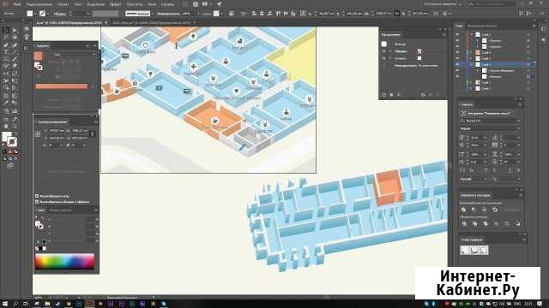Screen dimensions: 549x308
Task: Click the Outline pathfinder icon
Action: (507, 223)
